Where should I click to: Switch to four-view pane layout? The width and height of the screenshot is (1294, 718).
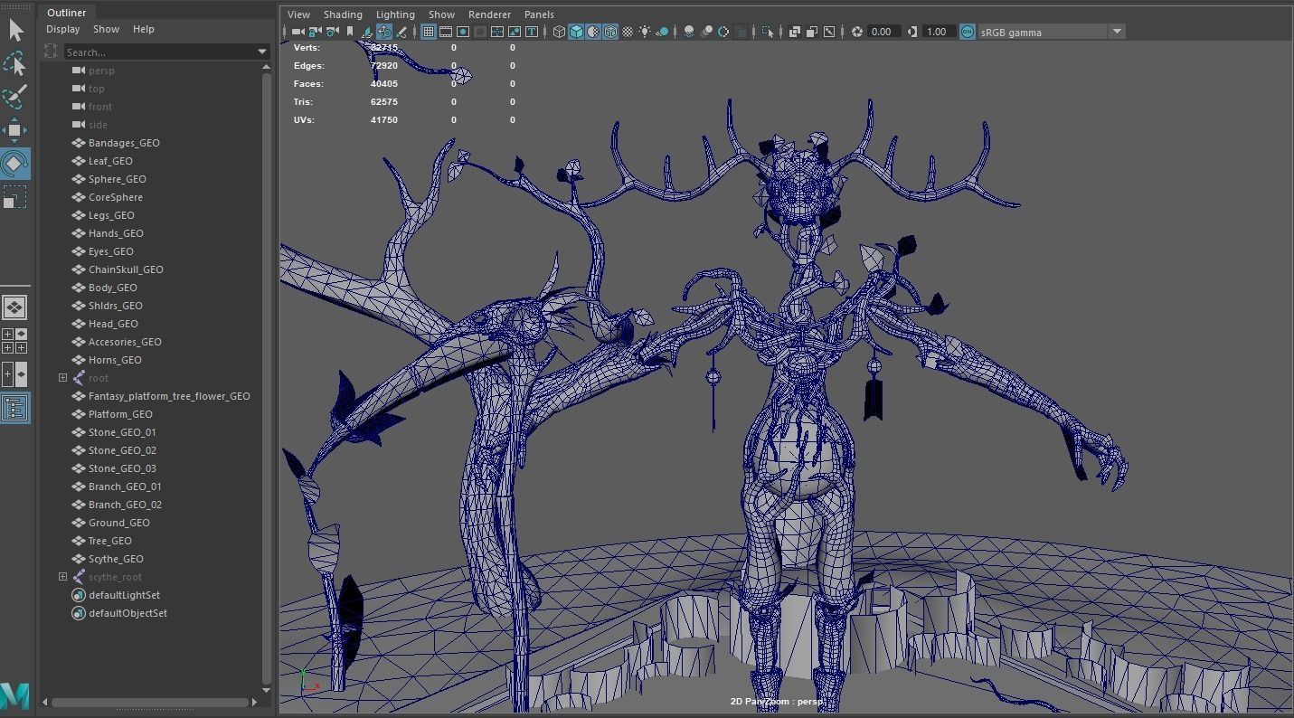point(14,341)
